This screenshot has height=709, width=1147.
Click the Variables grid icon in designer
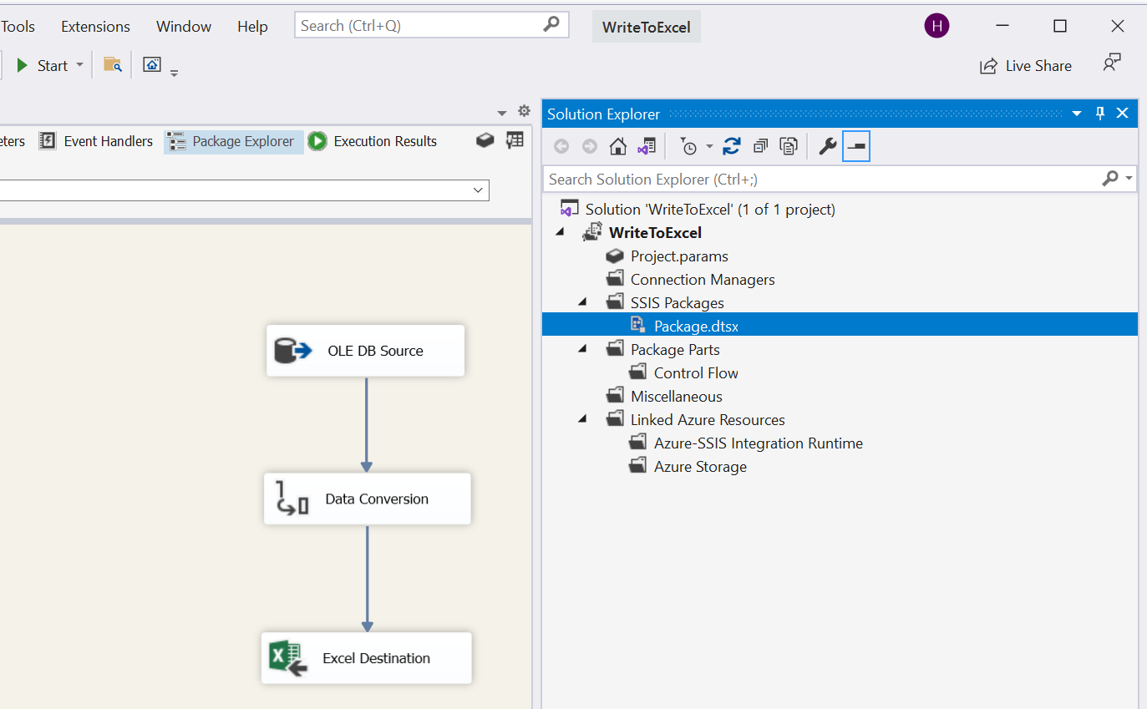(x=515, y=140)
